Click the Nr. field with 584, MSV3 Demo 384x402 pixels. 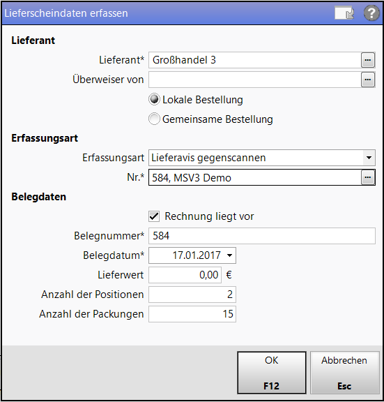point(254,177)
